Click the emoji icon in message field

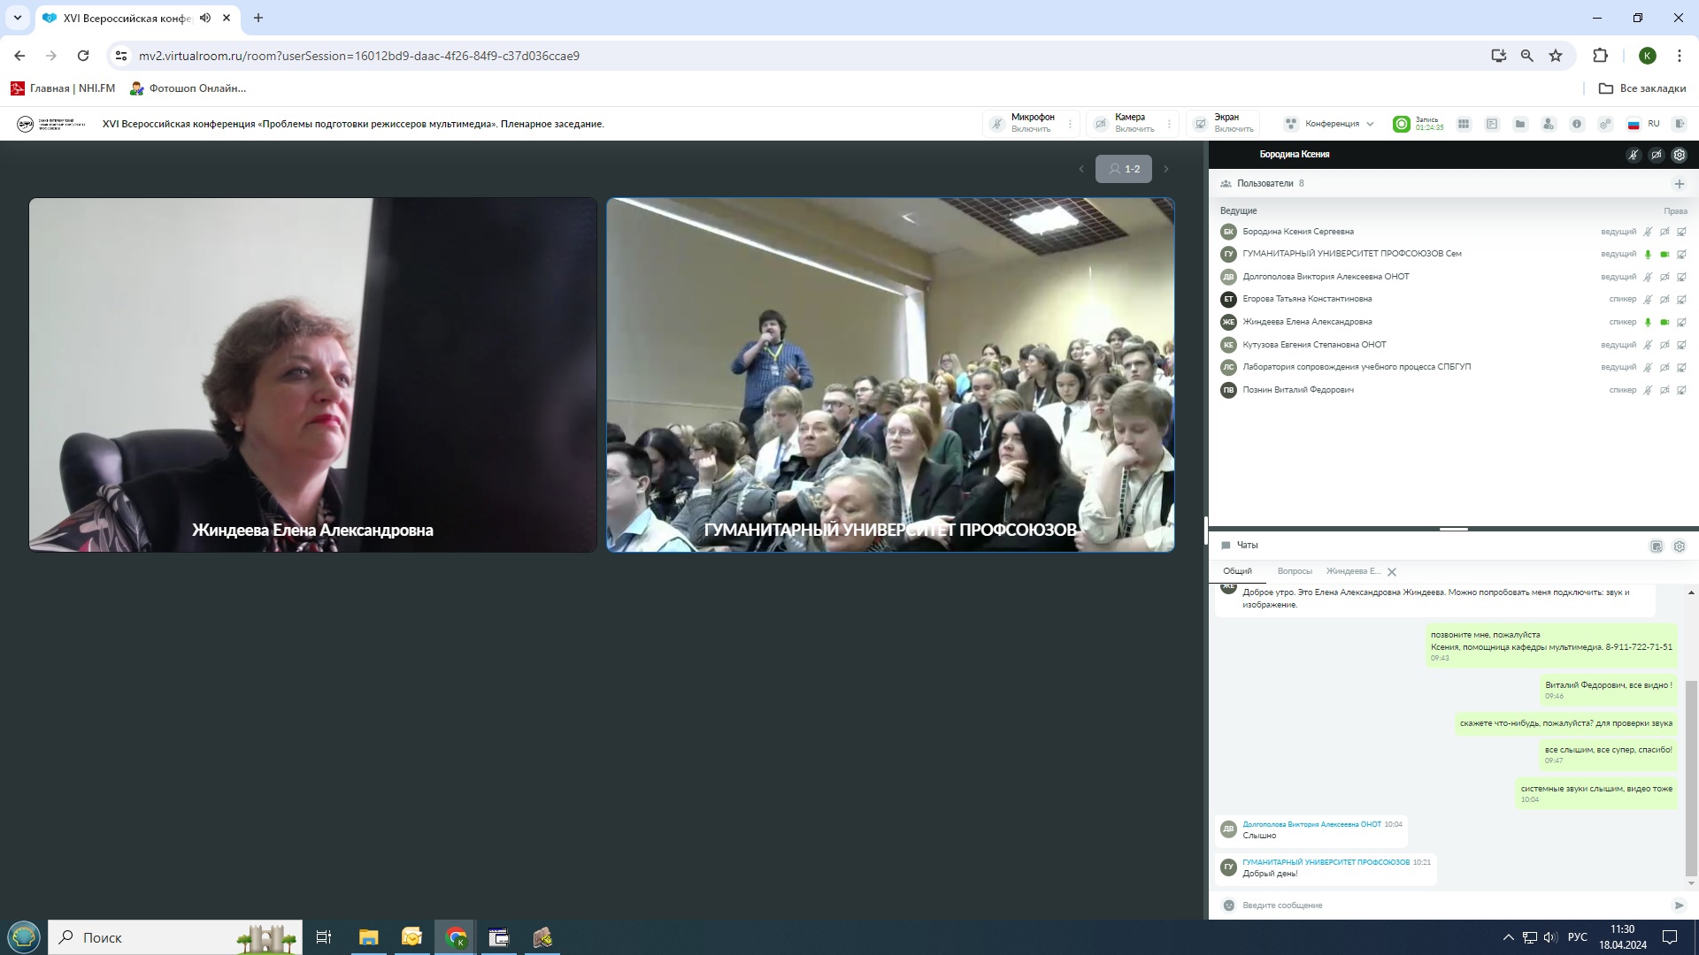point(1228,905)
